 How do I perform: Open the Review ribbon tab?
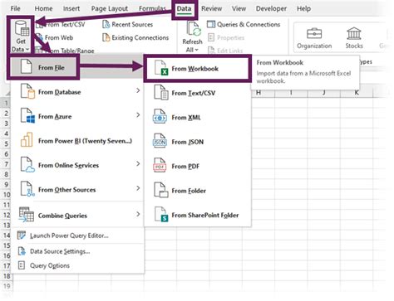[211, 8]
